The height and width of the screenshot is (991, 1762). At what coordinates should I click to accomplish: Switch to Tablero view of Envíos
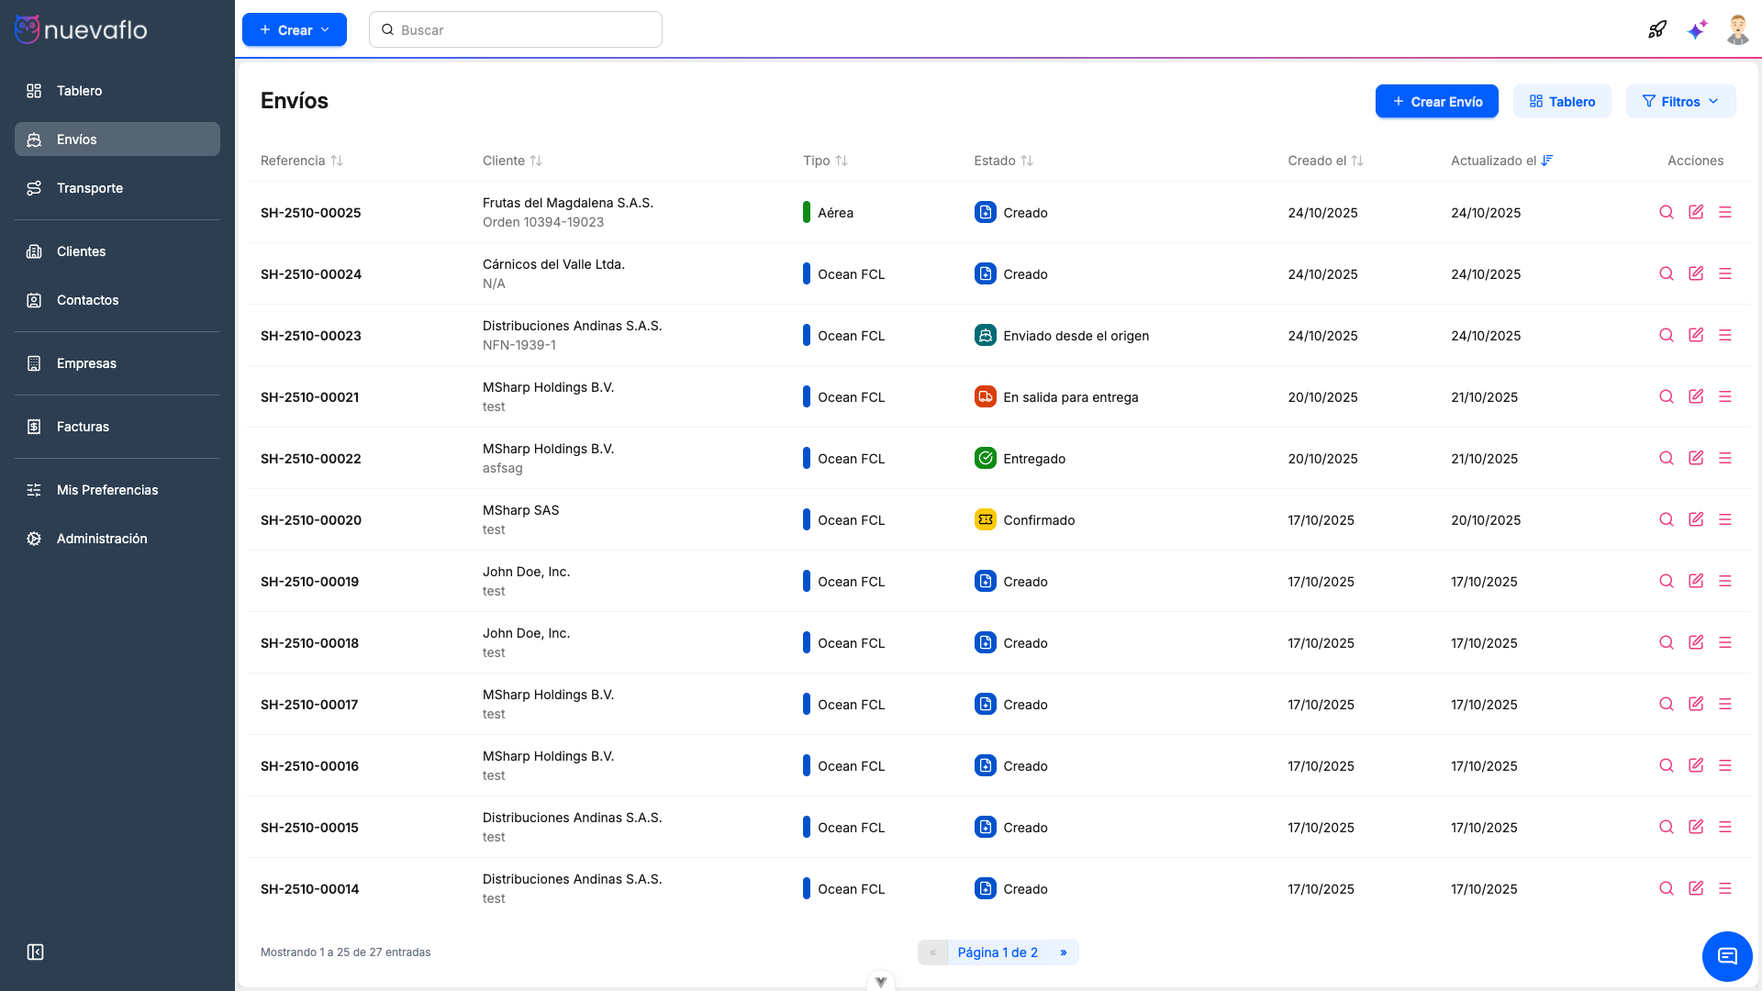[x=1563, y=101]
